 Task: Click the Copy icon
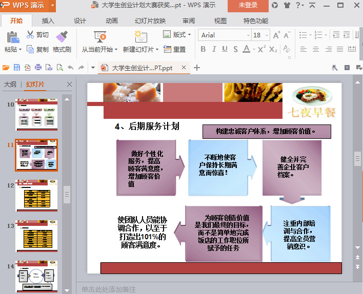tap(30, 49)
